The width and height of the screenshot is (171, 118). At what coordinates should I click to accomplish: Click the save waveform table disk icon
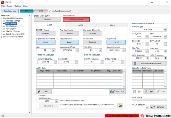[x=134, y=92]
